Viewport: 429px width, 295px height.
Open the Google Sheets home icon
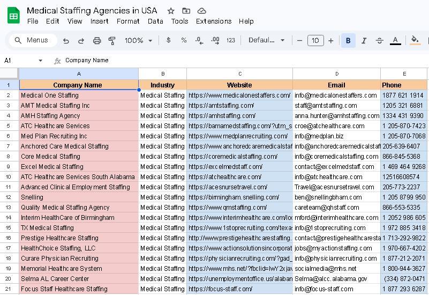coord(13,16)
